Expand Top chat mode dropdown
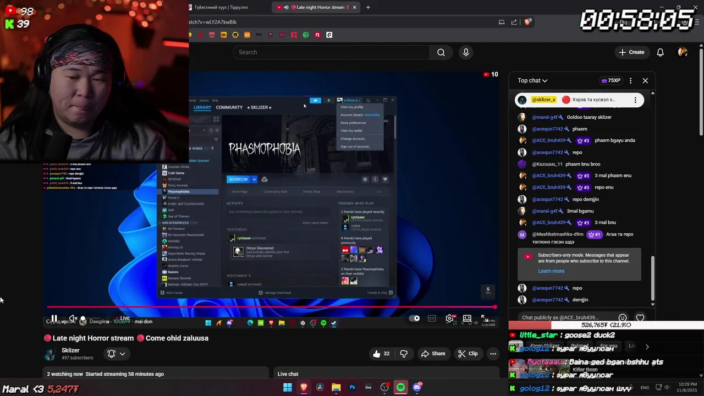 click(532, 81)
